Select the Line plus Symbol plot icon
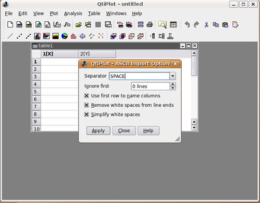 coord(29,36)
